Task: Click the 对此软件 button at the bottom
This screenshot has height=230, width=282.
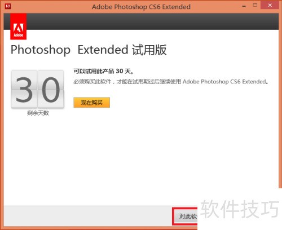Action: pyautogui.click(x=186, y=216)
